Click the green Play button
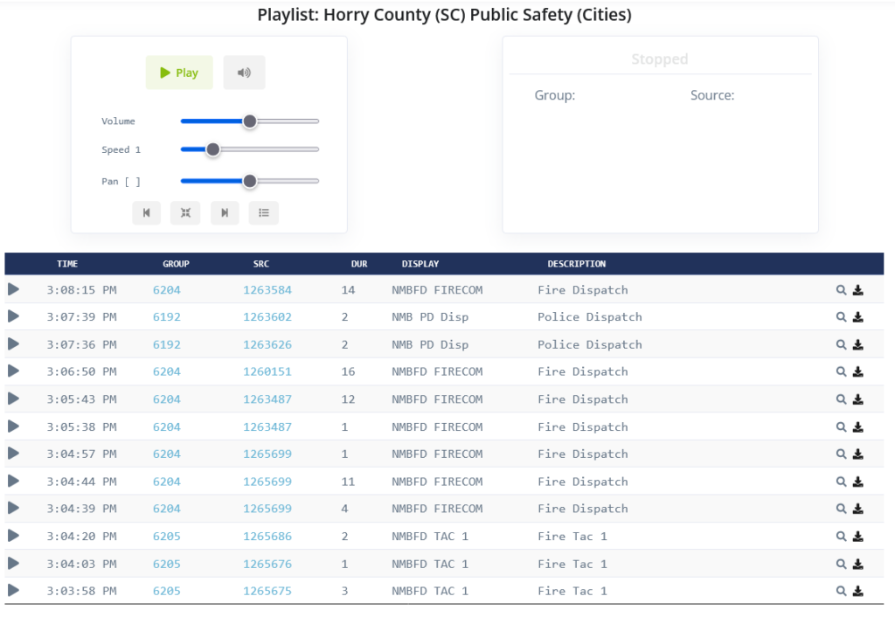The width and height of the screenshot is (895, 617). [x=179, y=73]
